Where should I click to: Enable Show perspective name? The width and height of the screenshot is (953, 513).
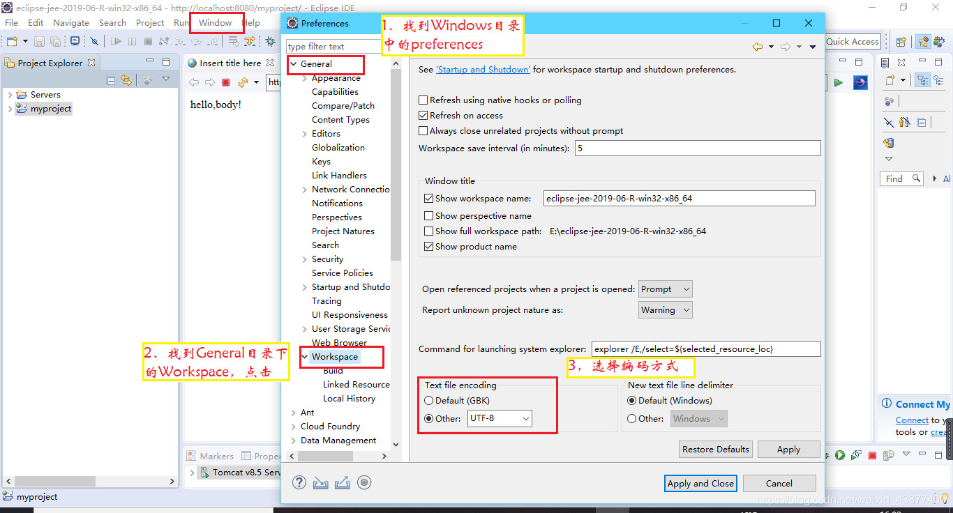(x=428, y=216)
